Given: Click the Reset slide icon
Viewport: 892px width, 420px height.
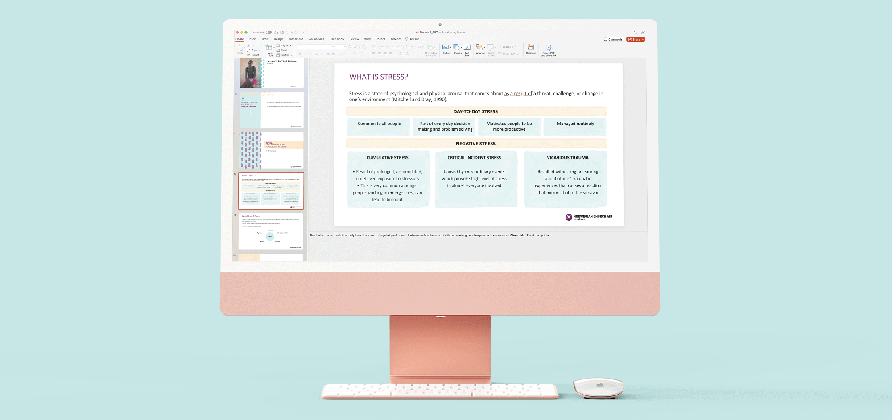Looking at the screenshot, I should [x=278, y=50].
